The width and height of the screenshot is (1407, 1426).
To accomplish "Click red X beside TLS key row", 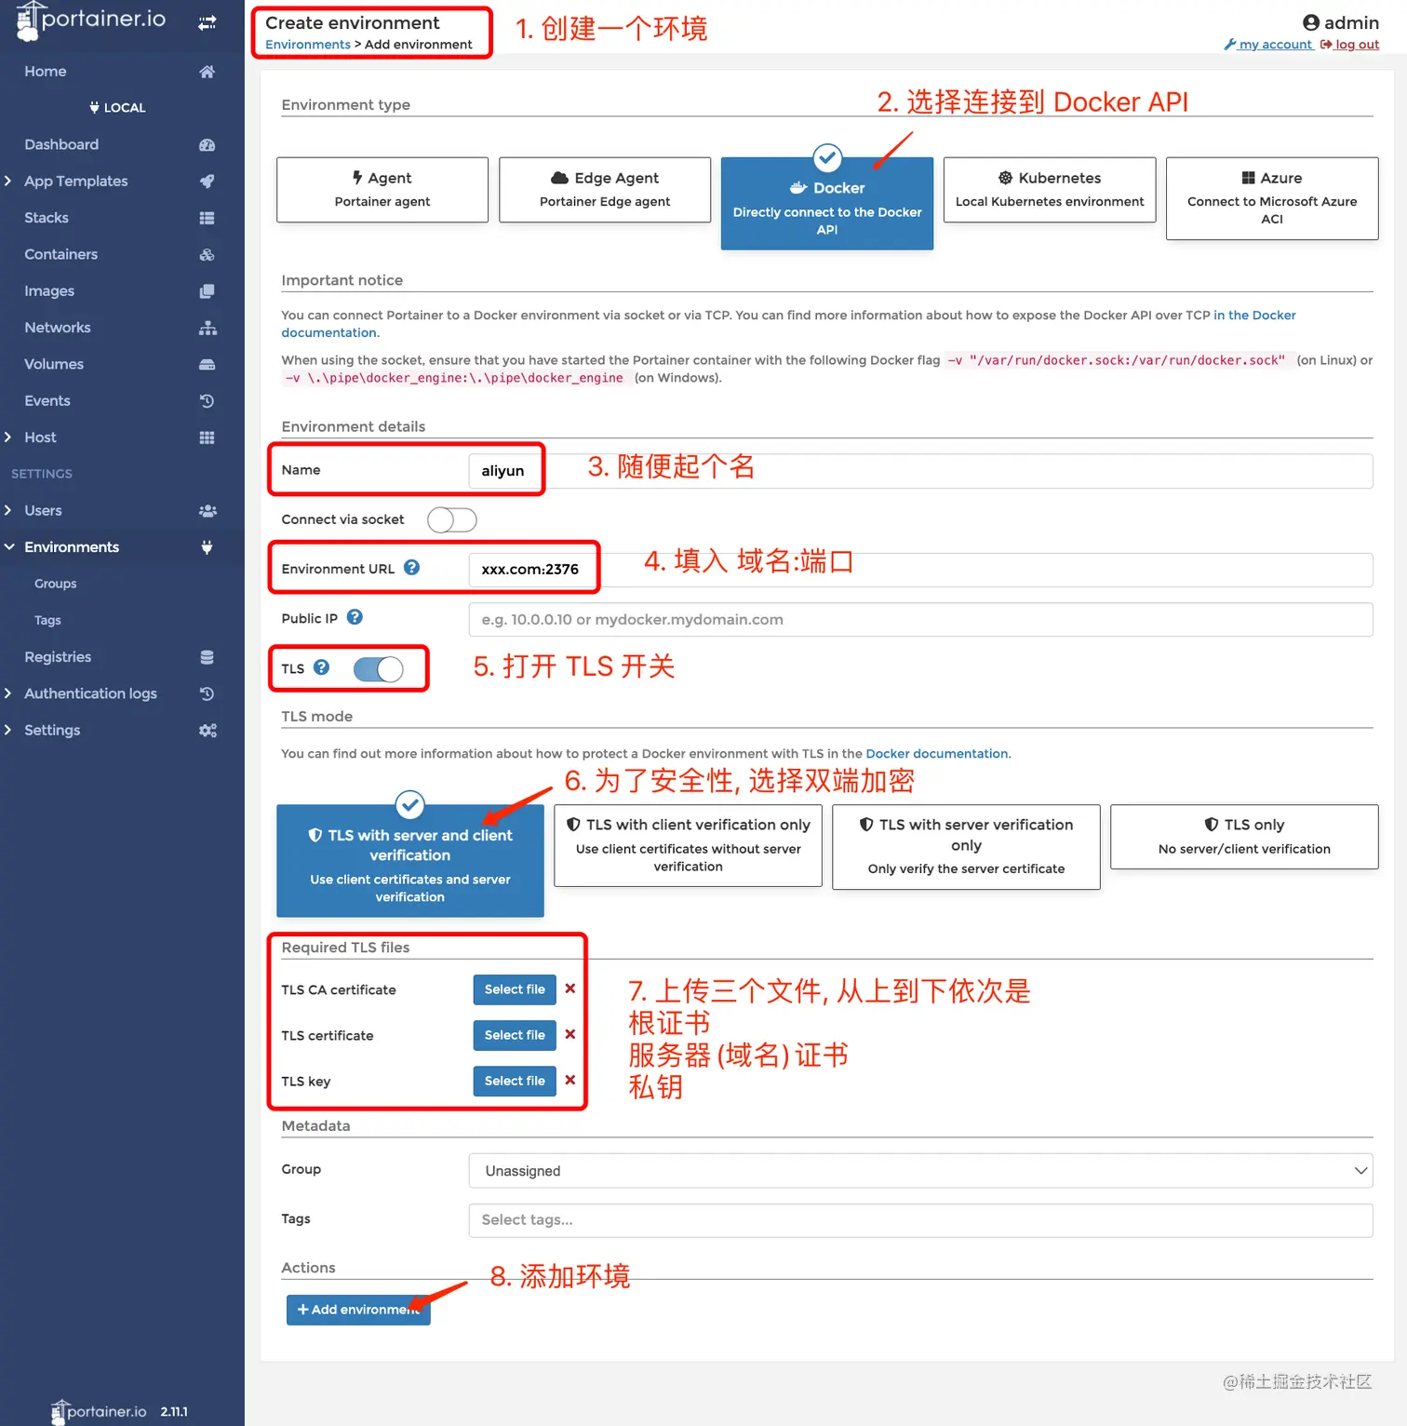I will point(570,1080).
